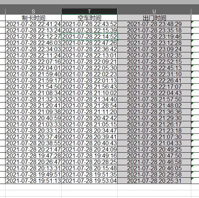This screenshot has height=198, width=199.
Task: Click the 出门时间 header cell
Action: (x=154, y=18)
